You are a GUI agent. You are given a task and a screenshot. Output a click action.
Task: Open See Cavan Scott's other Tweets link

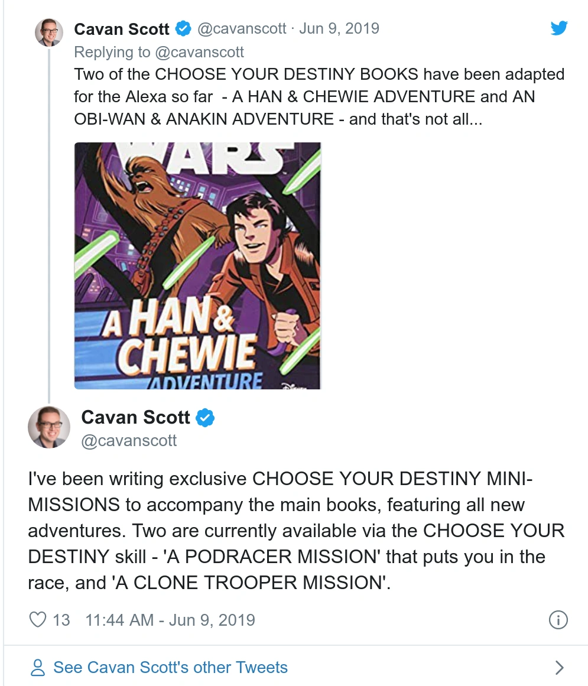[171, 668]
